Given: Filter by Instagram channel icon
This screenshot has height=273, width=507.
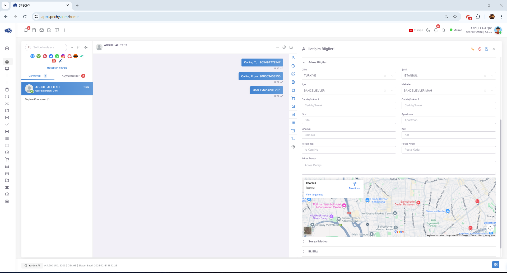Looking at the screenshot, I should pyautogui.click(x=63, y=56).
